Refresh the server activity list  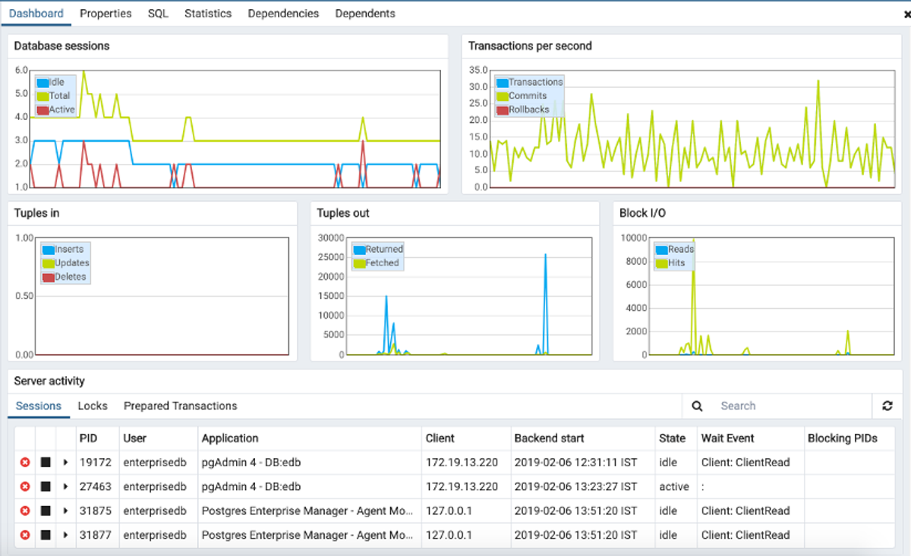point(887,406)
